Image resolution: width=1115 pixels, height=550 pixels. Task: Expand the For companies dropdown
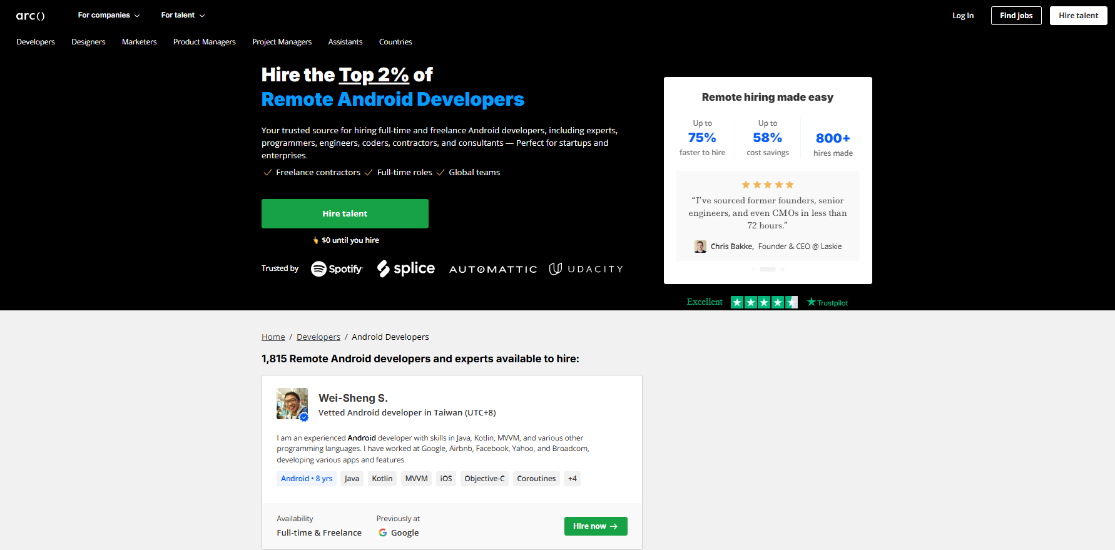pos(108,16)
